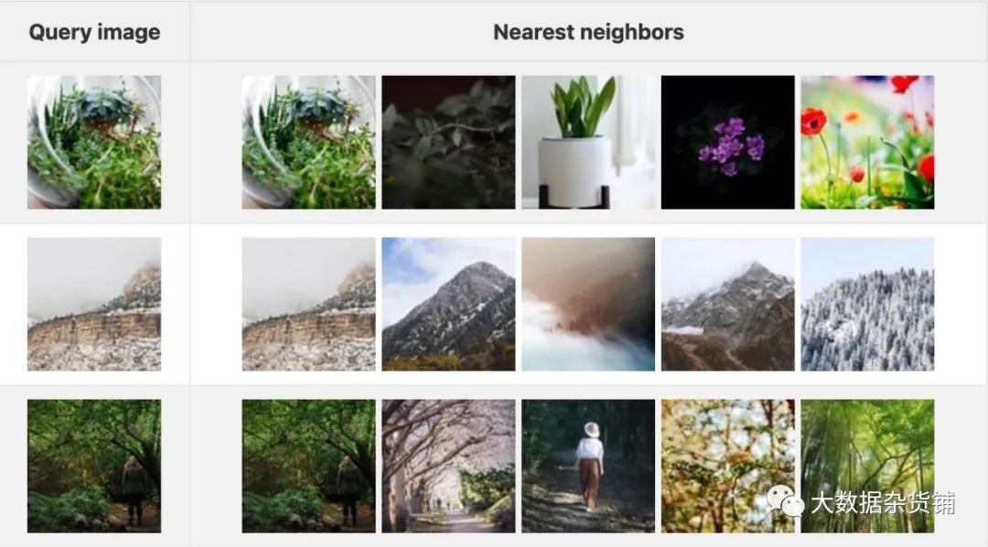Image resolution: width=988 pixels, height=547 pixels.
Task: Open the mountain peak with blue sky image
Action: point(448,304)
